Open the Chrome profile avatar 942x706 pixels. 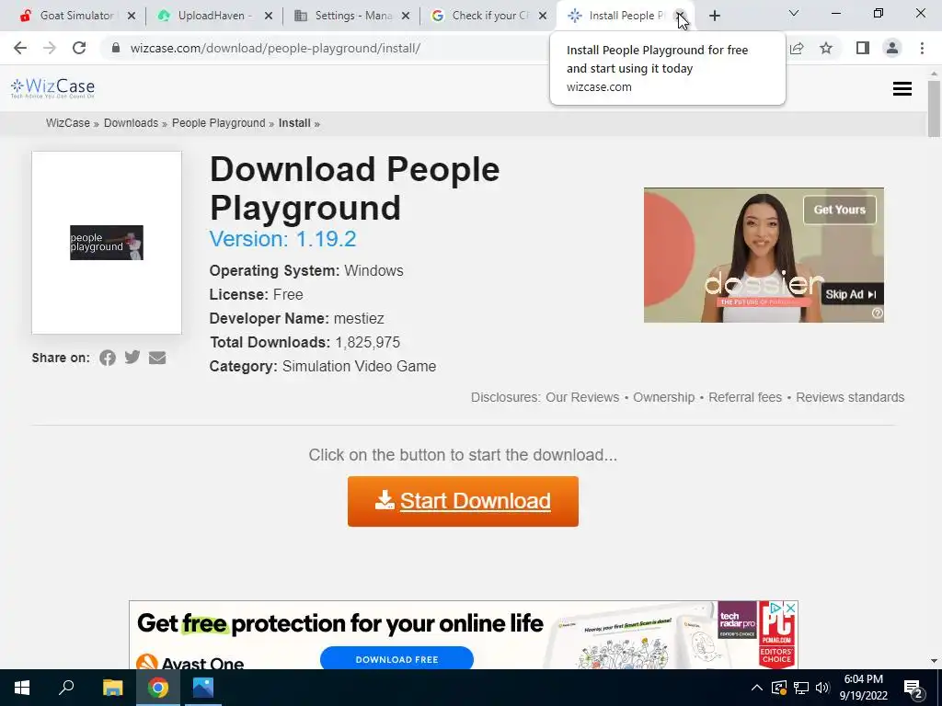pos(892,48)
